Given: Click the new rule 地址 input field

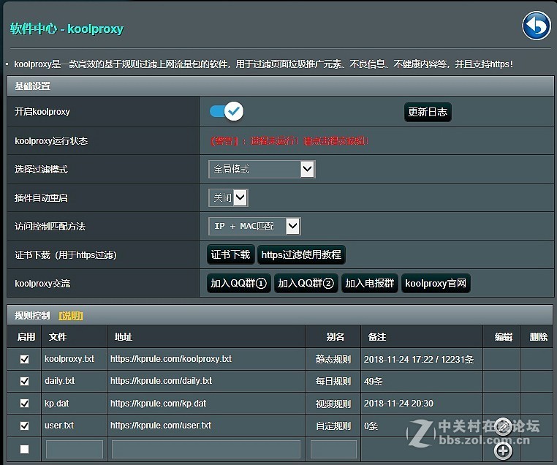Looking at the screenshot, I should tap(206, 450).
